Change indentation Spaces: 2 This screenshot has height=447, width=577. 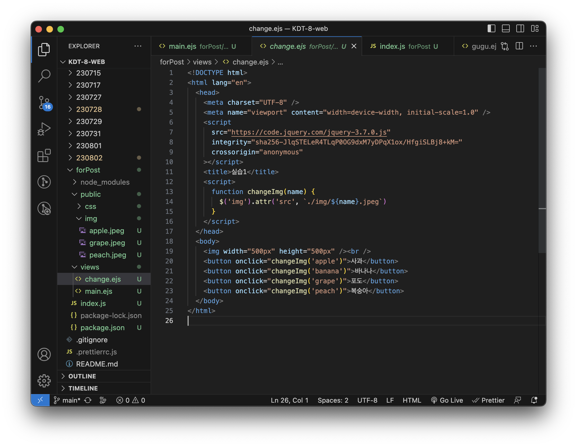333,400
